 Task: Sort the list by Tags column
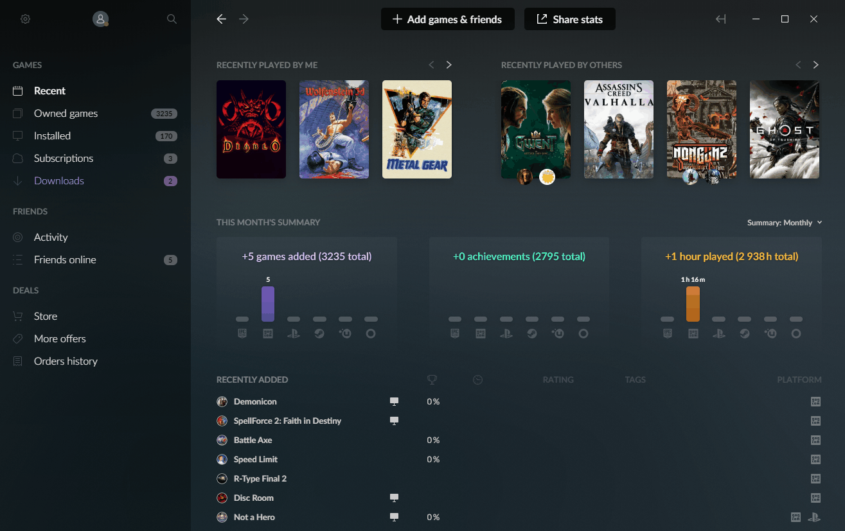pos(635,379)
